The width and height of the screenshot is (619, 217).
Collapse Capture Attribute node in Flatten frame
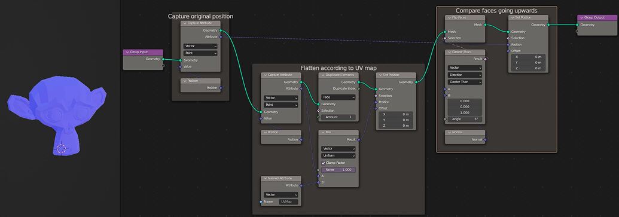pos(265,75)
